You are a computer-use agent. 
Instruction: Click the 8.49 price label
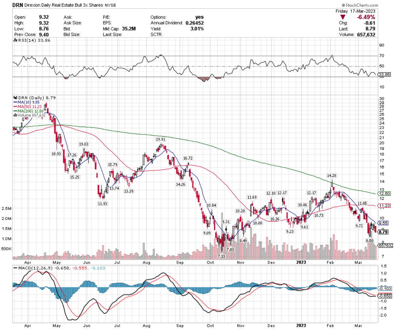click(243, 241)
